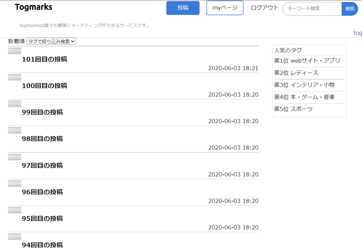
Task: Click the timestamp under 98回目の投稿
Action: coord(233,148)
